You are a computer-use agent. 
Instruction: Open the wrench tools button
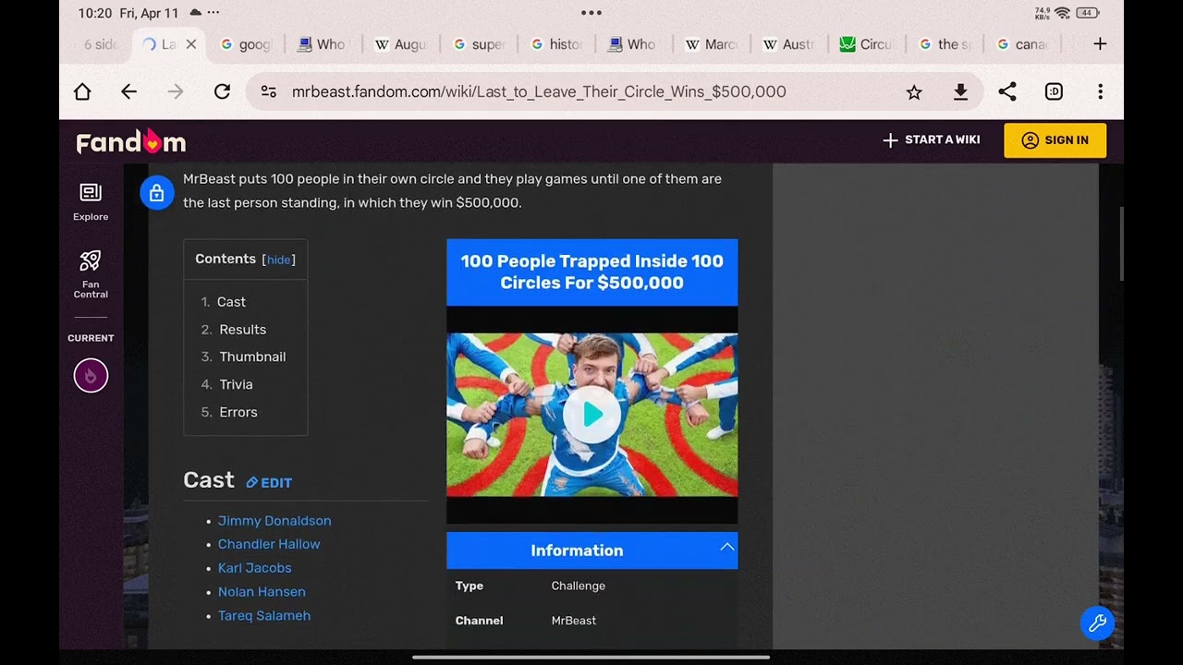click(1097, 623)
